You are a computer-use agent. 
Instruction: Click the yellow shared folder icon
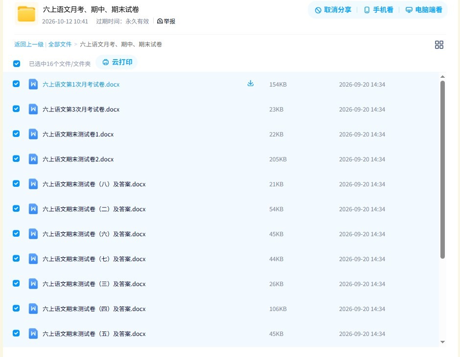[26, 14]
